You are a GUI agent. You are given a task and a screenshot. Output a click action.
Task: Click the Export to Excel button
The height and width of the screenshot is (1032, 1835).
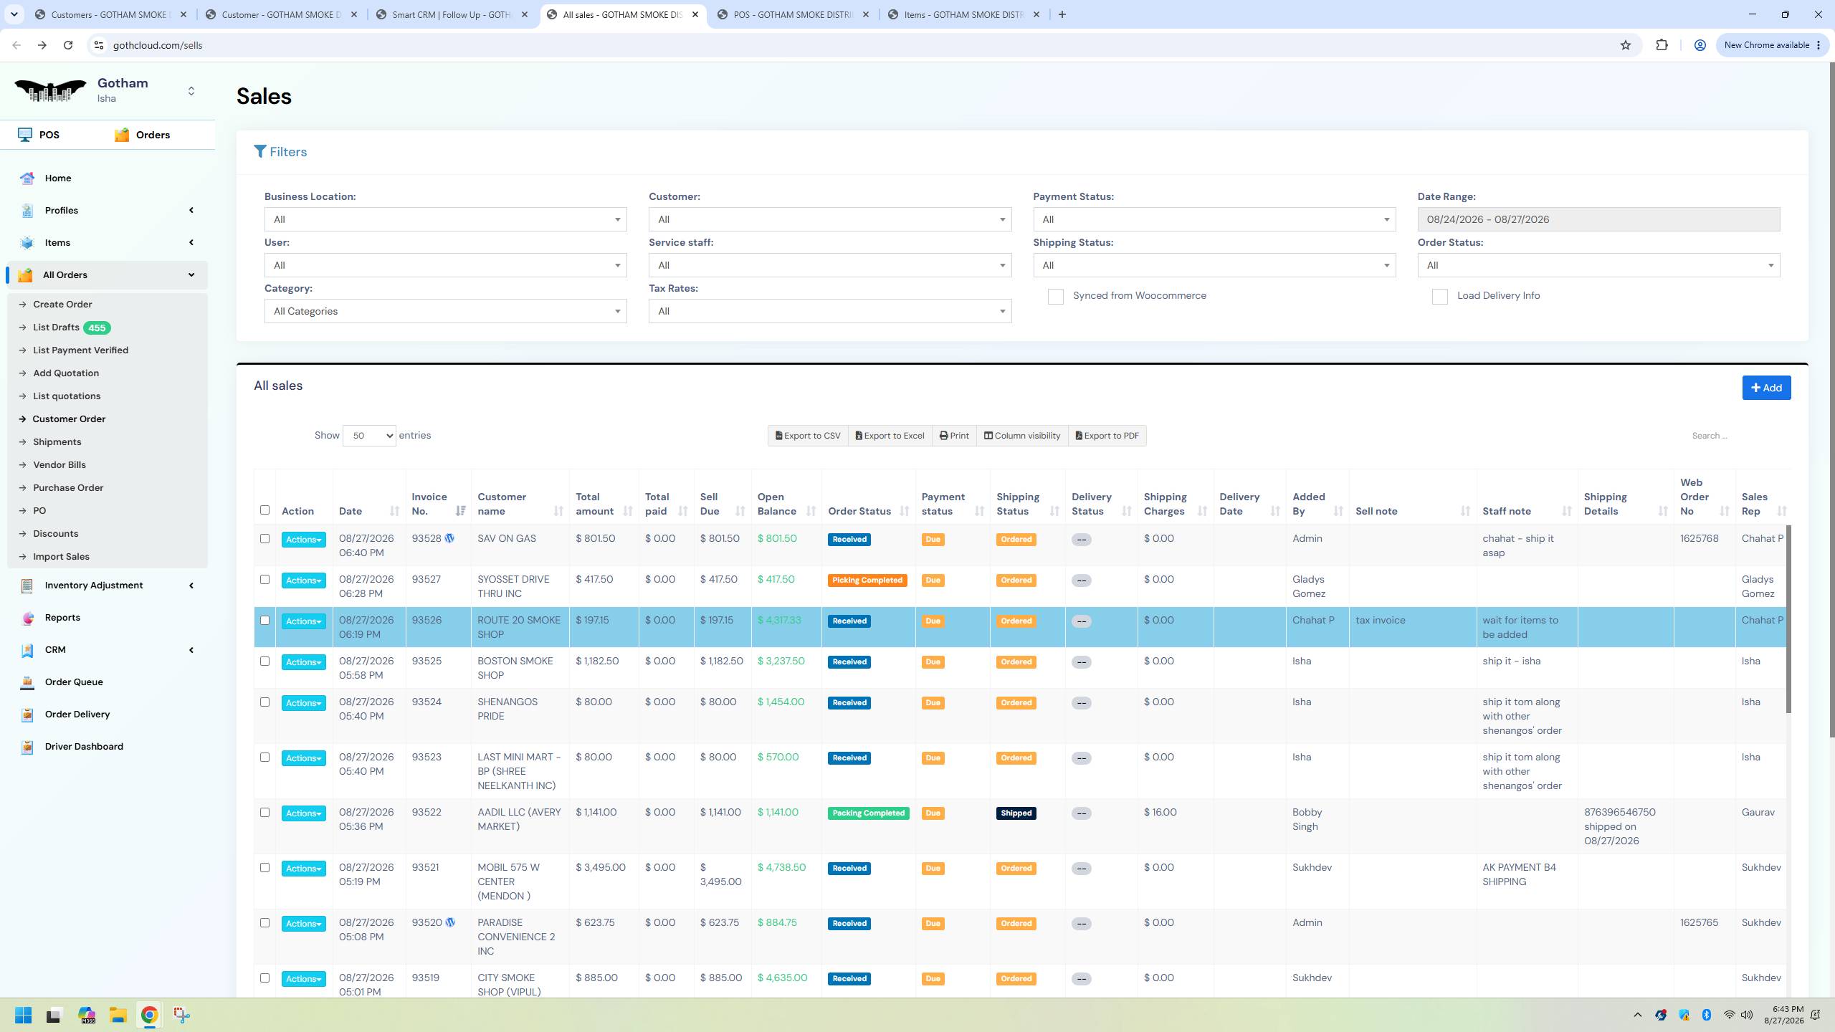click(x=890, y=436)
